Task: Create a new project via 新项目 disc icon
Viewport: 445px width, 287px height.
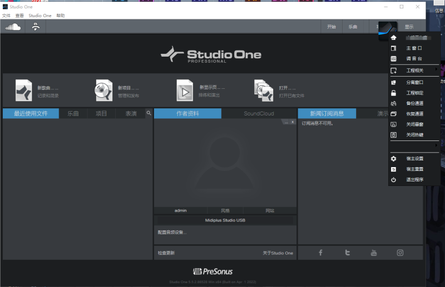Action: click(x=103, y=90)
